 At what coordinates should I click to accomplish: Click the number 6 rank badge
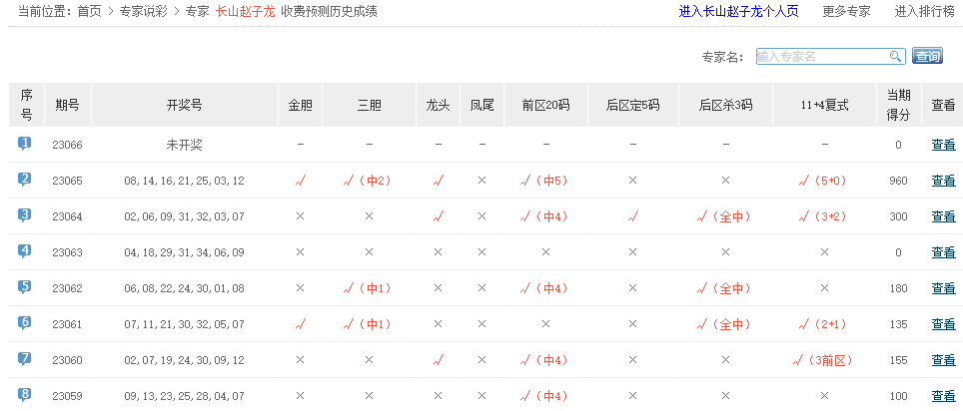tap(25, 323)
